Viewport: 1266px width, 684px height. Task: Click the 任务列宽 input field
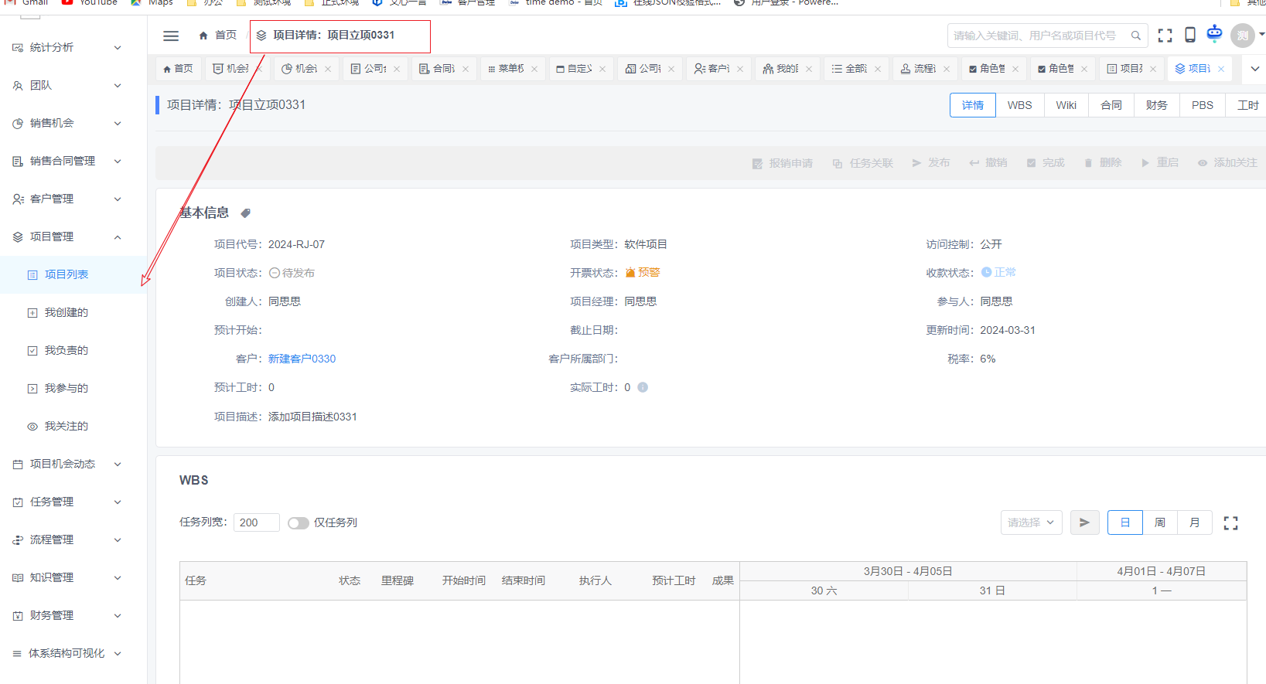[x=256, y=522]
